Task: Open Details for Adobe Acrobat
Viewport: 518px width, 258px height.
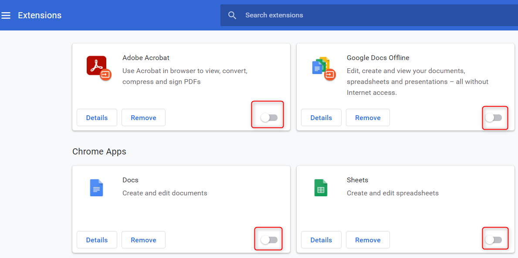Action: click(x=97, y=117)
